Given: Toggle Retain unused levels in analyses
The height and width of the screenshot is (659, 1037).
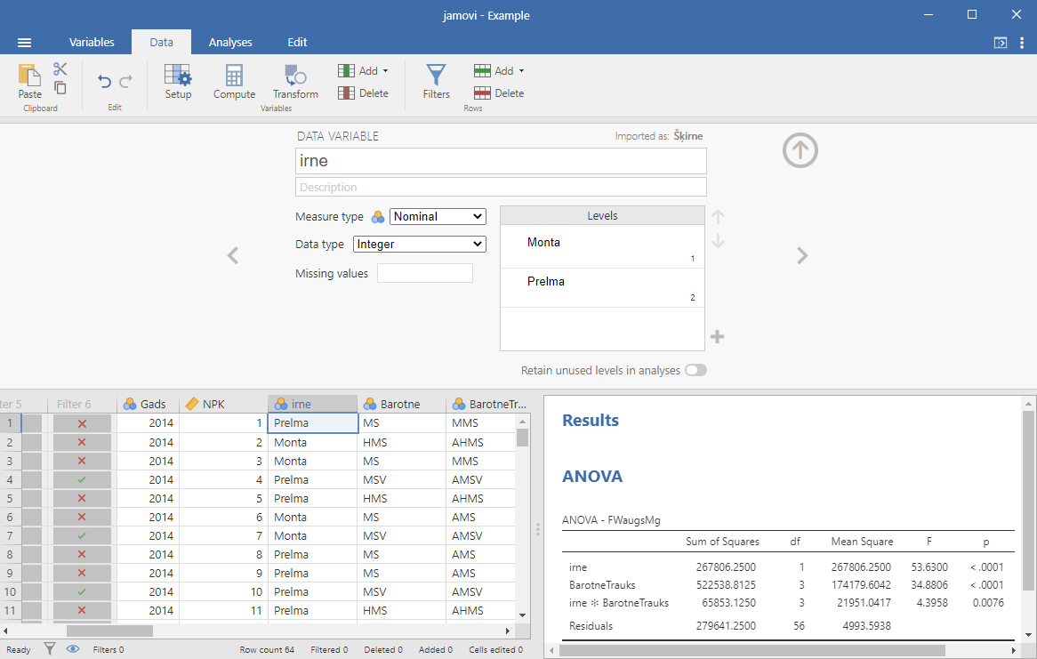Looking at the screenshot, I should click(x=695, y=370).
